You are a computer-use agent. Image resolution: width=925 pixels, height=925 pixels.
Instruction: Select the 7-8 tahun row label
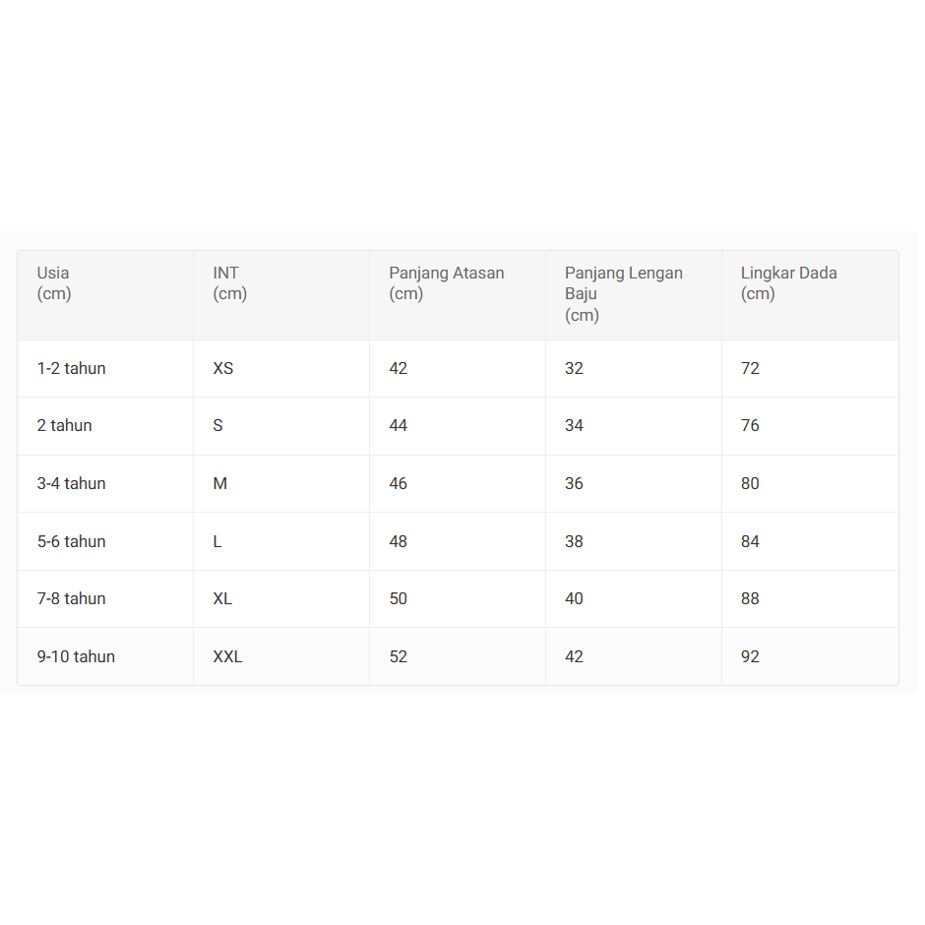(x=72, y=598)
